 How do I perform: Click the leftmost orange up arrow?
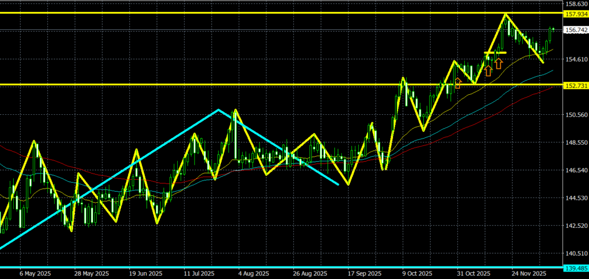(458, 83)
